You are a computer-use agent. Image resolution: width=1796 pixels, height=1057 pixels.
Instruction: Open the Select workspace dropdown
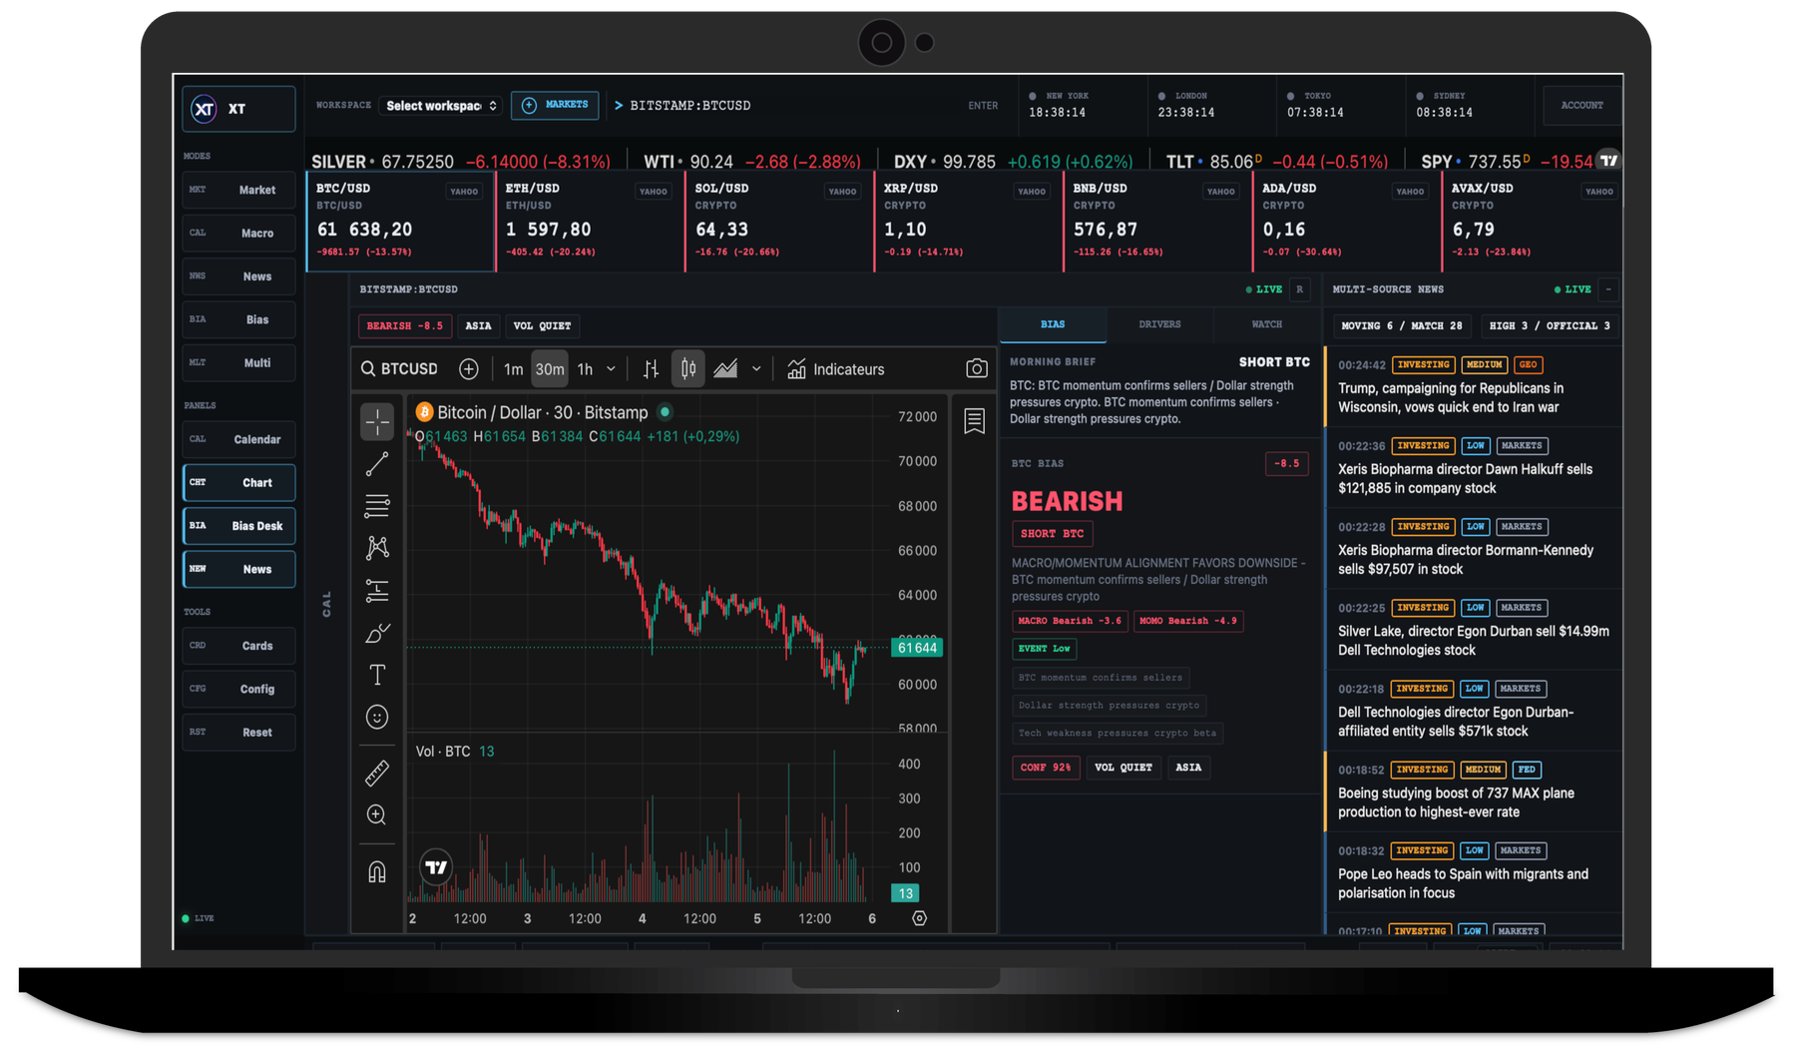click(441, 106)
